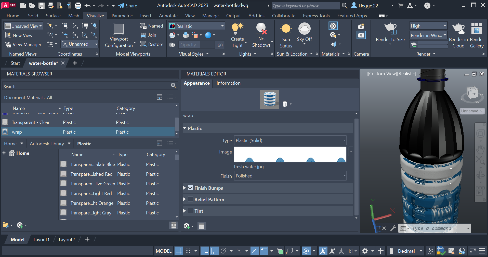This screenshot has width=488, height=257.
Task: Switch to Information tab in Materials Editor
Action: click(228, 83)
